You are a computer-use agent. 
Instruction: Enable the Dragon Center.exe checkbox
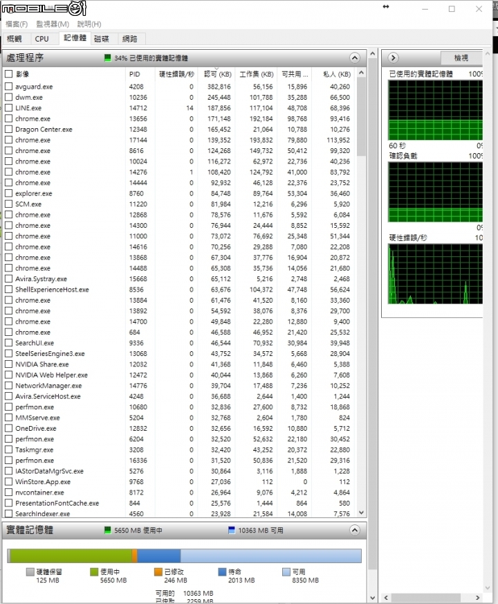8,129
